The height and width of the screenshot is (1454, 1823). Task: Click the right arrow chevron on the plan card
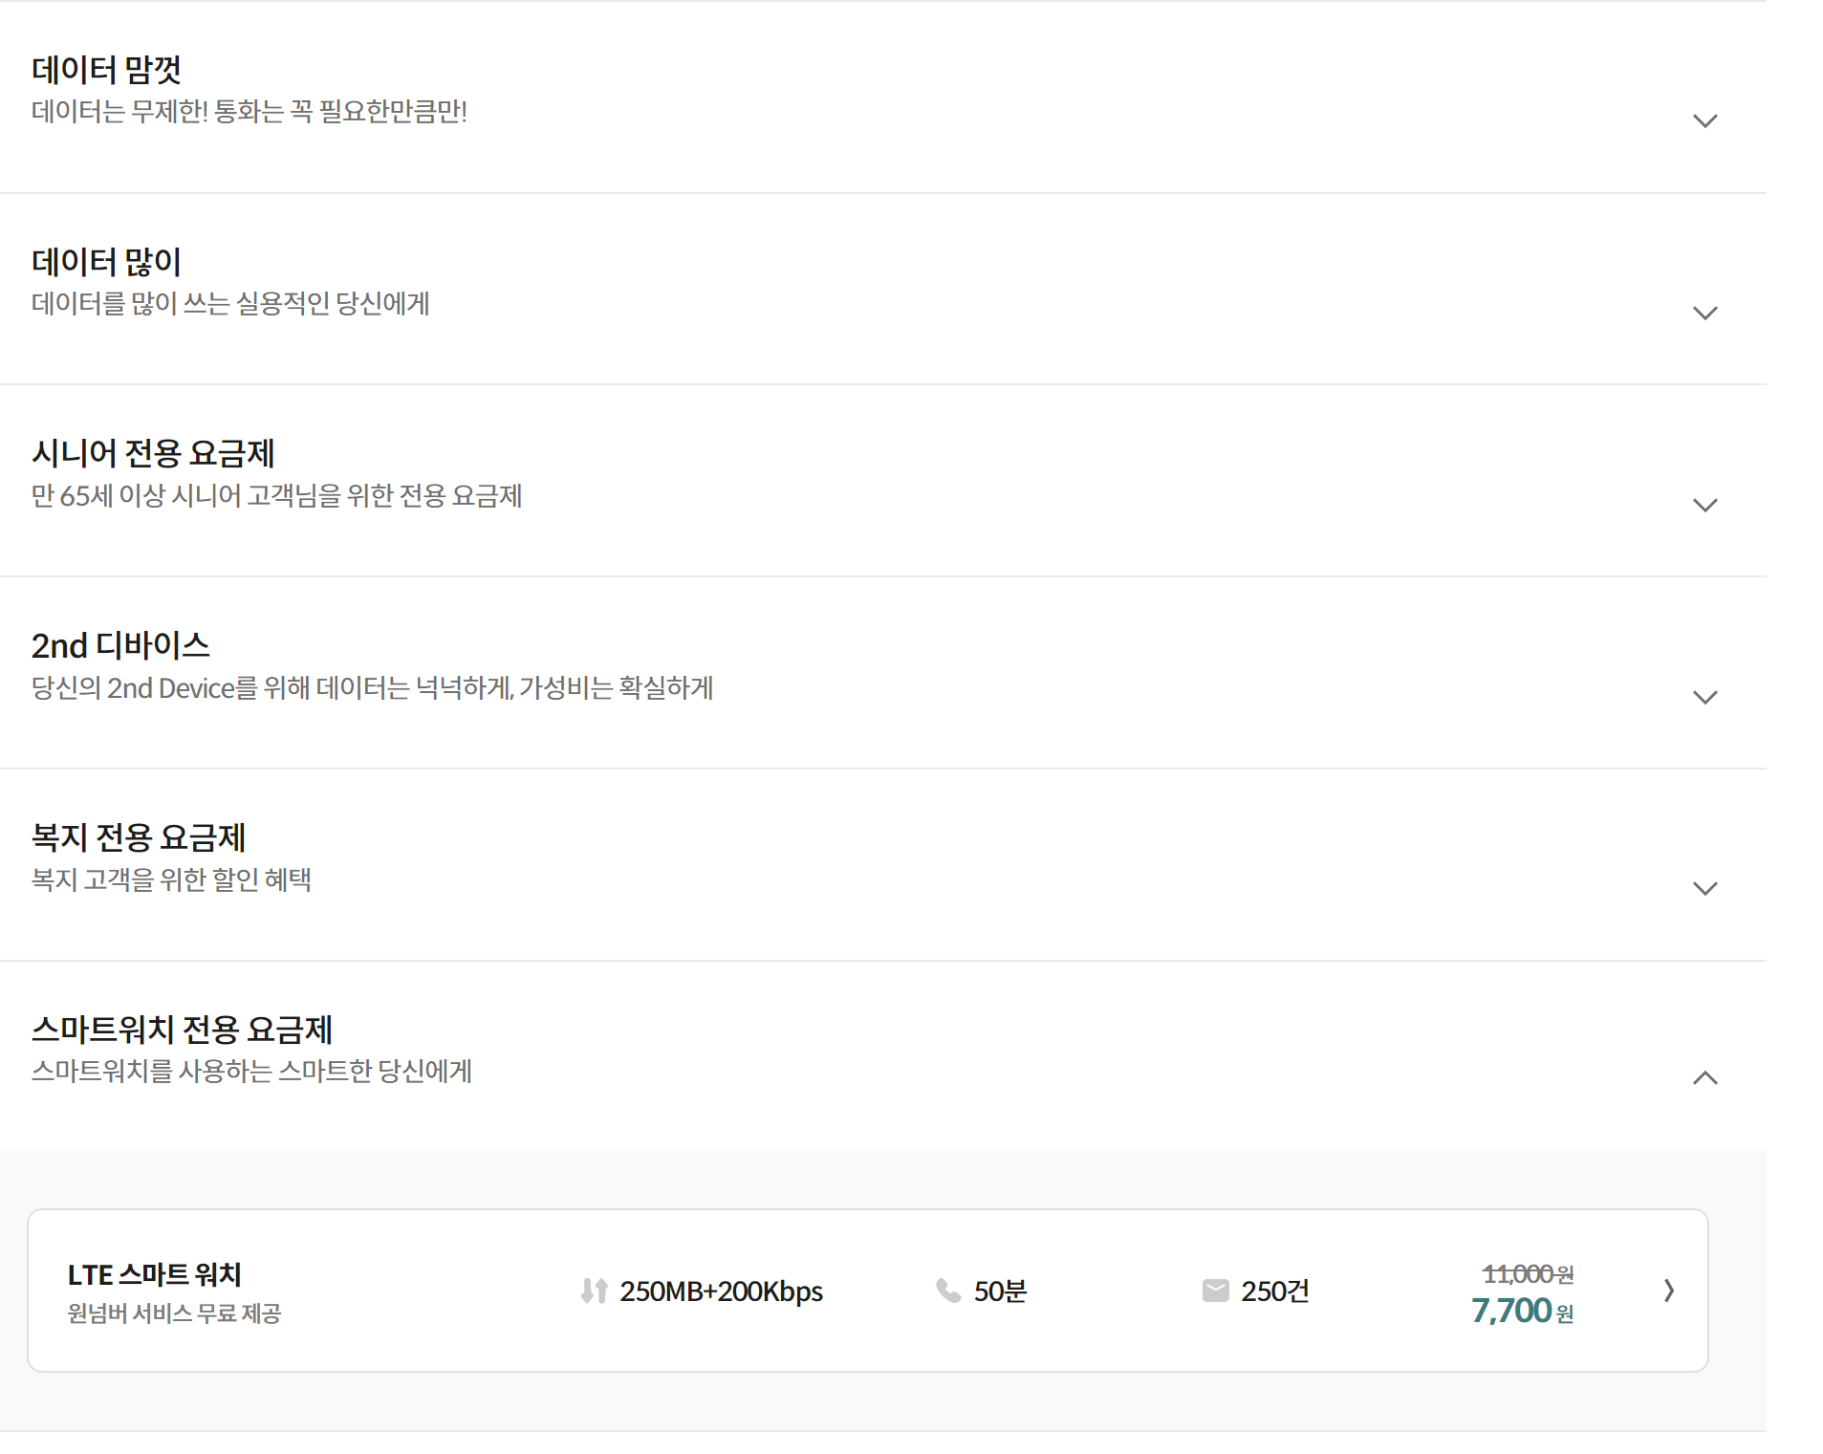1669,1291
